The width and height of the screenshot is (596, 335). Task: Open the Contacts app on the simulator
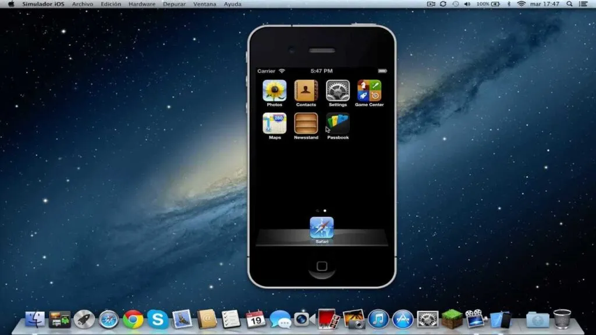(306, 91)
